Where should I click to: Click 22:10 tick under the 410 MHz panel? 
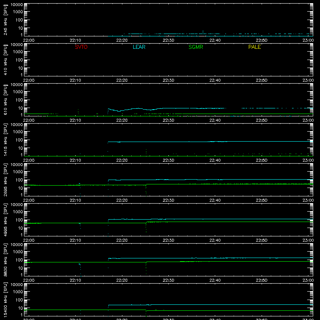[75, 80]
